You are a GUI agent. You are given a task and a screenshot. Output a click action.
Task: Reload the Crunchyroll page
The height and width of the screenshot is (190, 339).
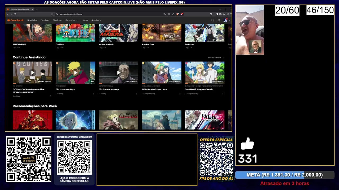[15, 14]
